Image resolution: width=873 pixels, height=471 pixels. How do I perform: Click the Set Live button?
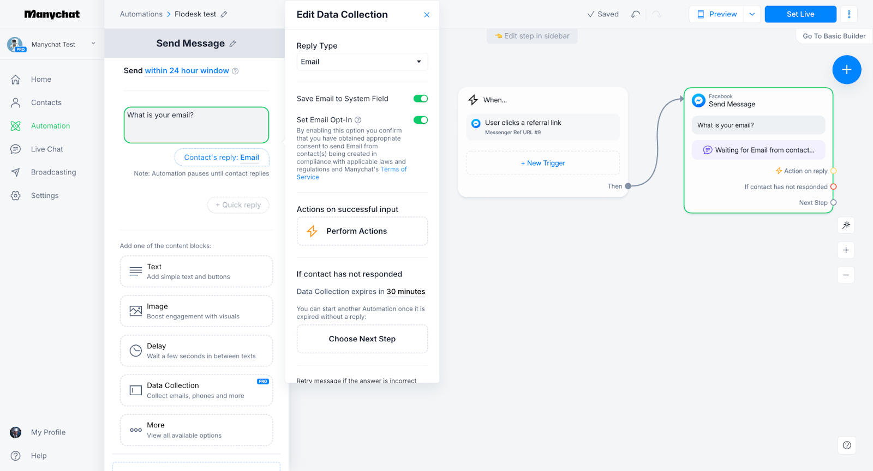800,14
